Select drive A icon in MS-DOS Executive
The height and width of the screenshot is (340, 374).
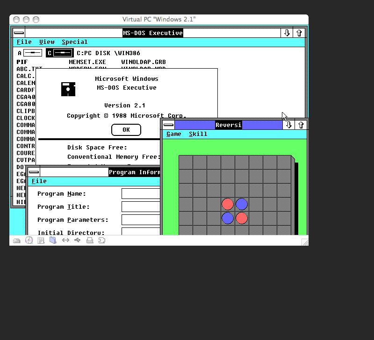[33, 53]
